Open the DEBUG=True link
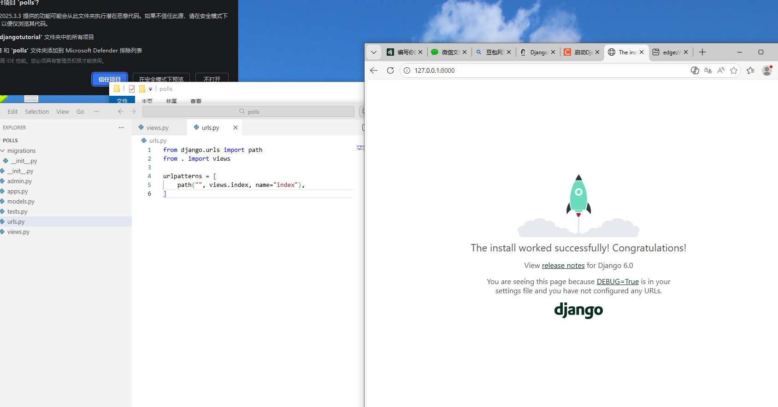The height and width of the screenshot is (407, 778). tap(618, 282)
